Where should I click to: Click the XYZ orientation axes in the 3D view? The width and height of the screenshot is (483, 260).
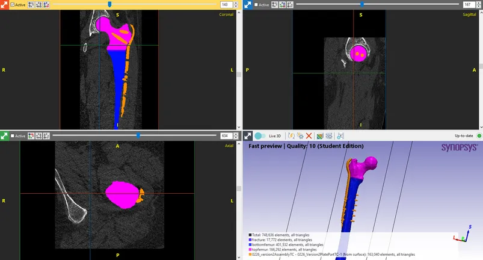464,236
